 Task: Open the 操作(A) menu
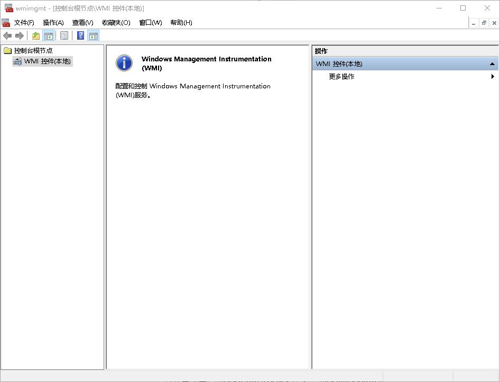point(53,23)
